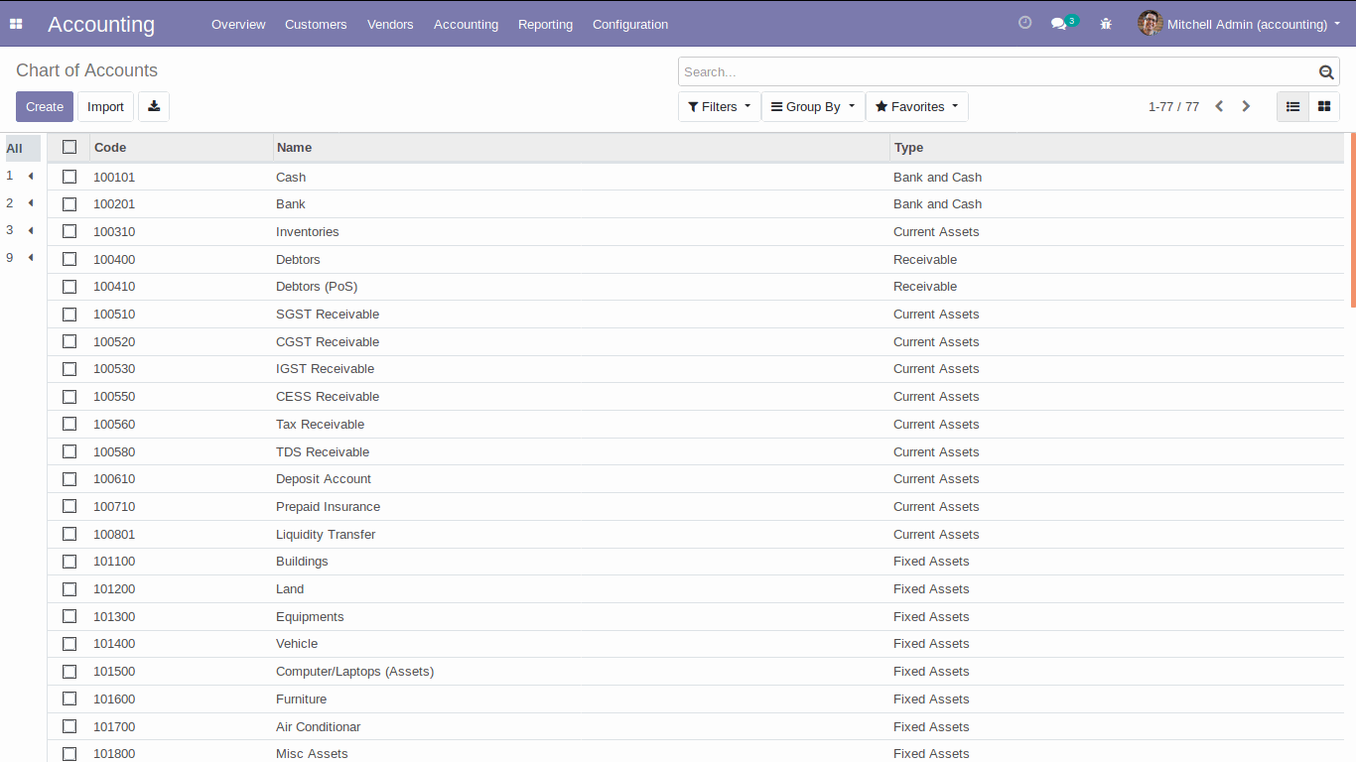Sort by Type column header
Image resolution: width=1356 pixels, height=762 pixels.
[1117, 147]
